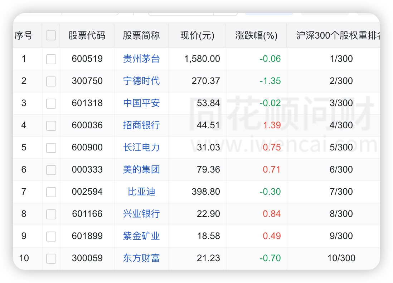View the 长江电力 stock link

coord(141,147)
